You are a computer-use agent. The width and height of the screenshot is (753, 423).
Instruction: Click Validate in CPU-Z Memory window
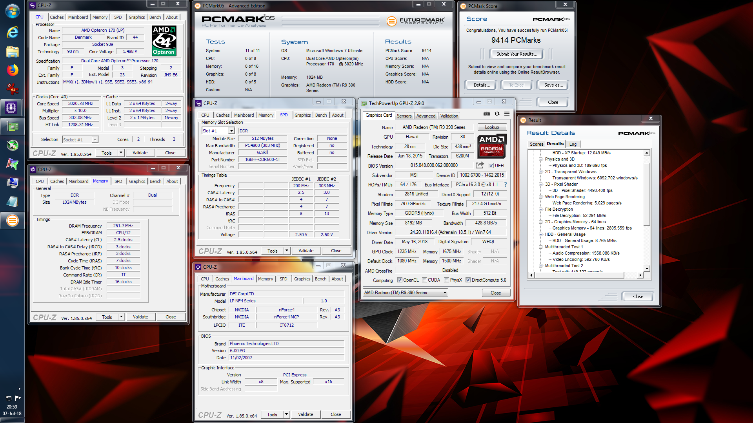click(140, 317)
